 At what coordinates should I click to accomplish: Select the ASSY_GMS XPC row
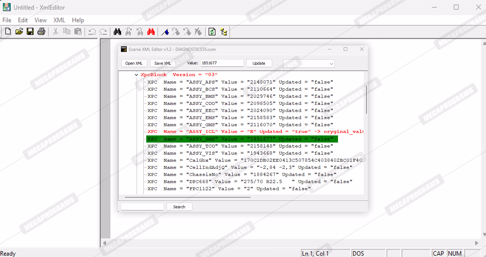pyautogui.click(x=241, y=125)
